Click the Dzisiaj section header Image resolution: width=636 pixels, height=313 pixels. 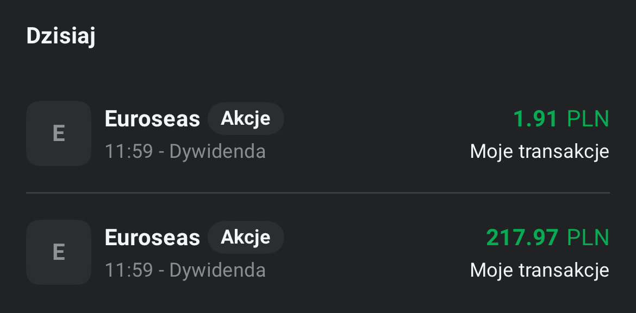coord(61,36)
